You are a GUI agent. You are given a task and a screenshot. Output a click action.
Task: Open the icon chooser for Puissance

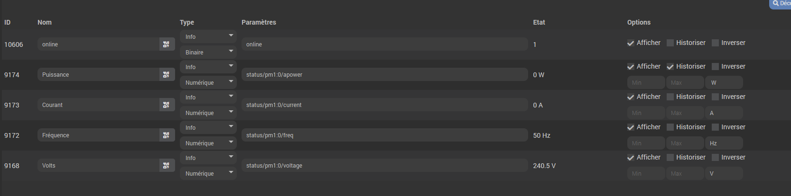167,75
